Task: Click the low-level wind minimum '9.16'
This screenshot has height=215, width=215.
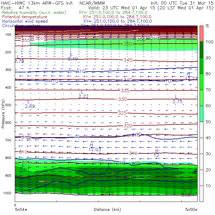Action: click(x=110, y=171)
